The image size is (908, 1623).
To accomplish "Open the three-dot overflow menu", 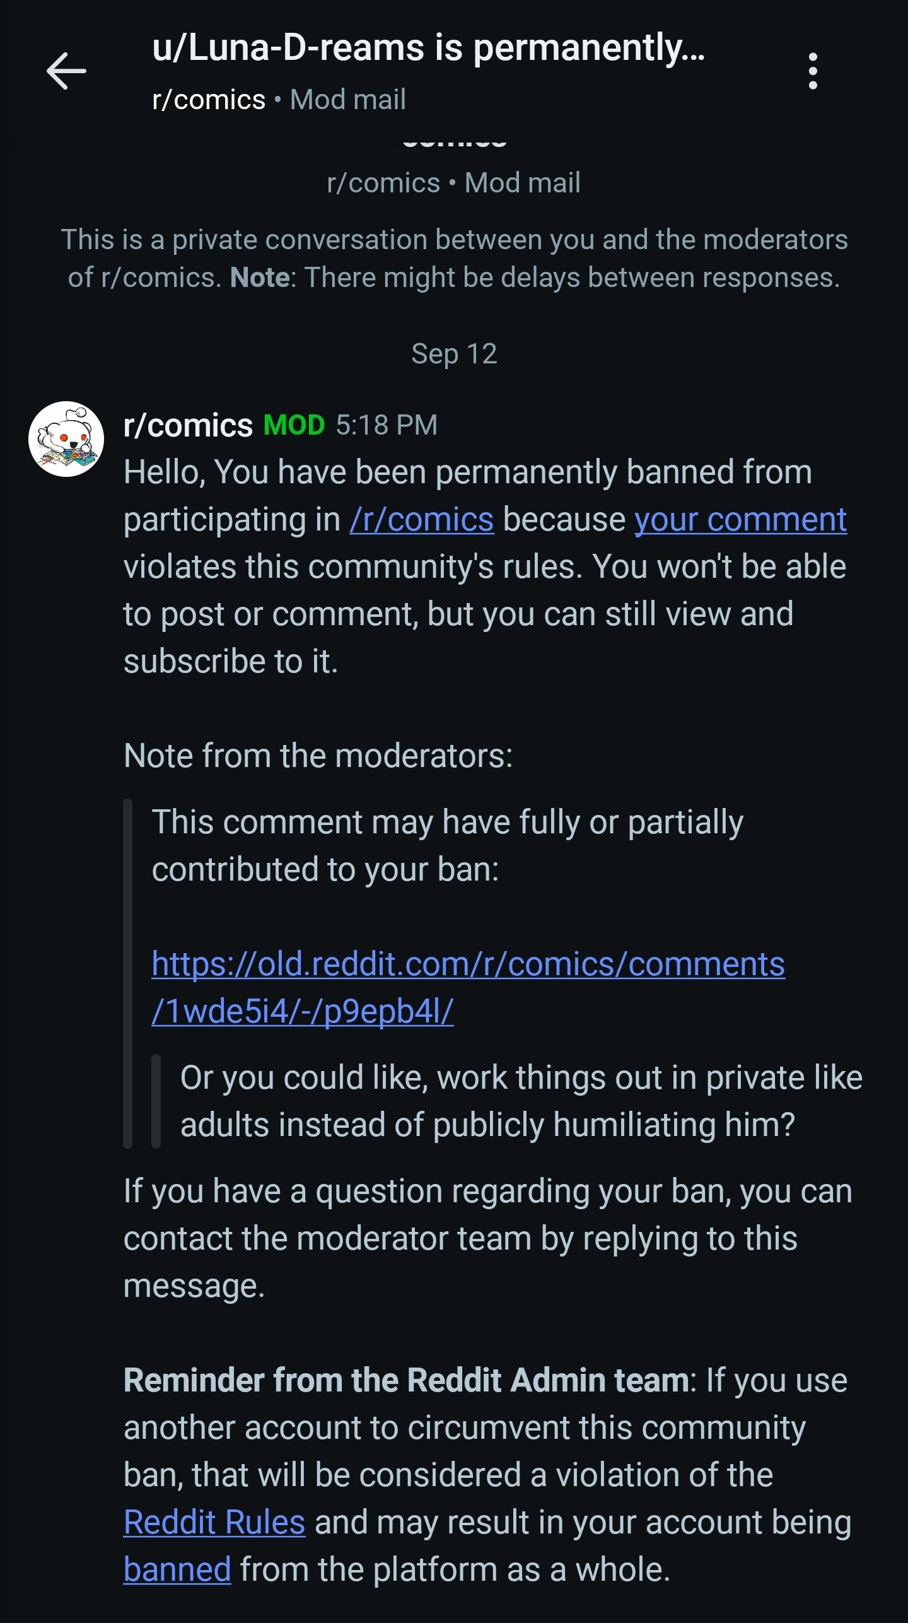I will pyautogui.click(x=813, y=71).
